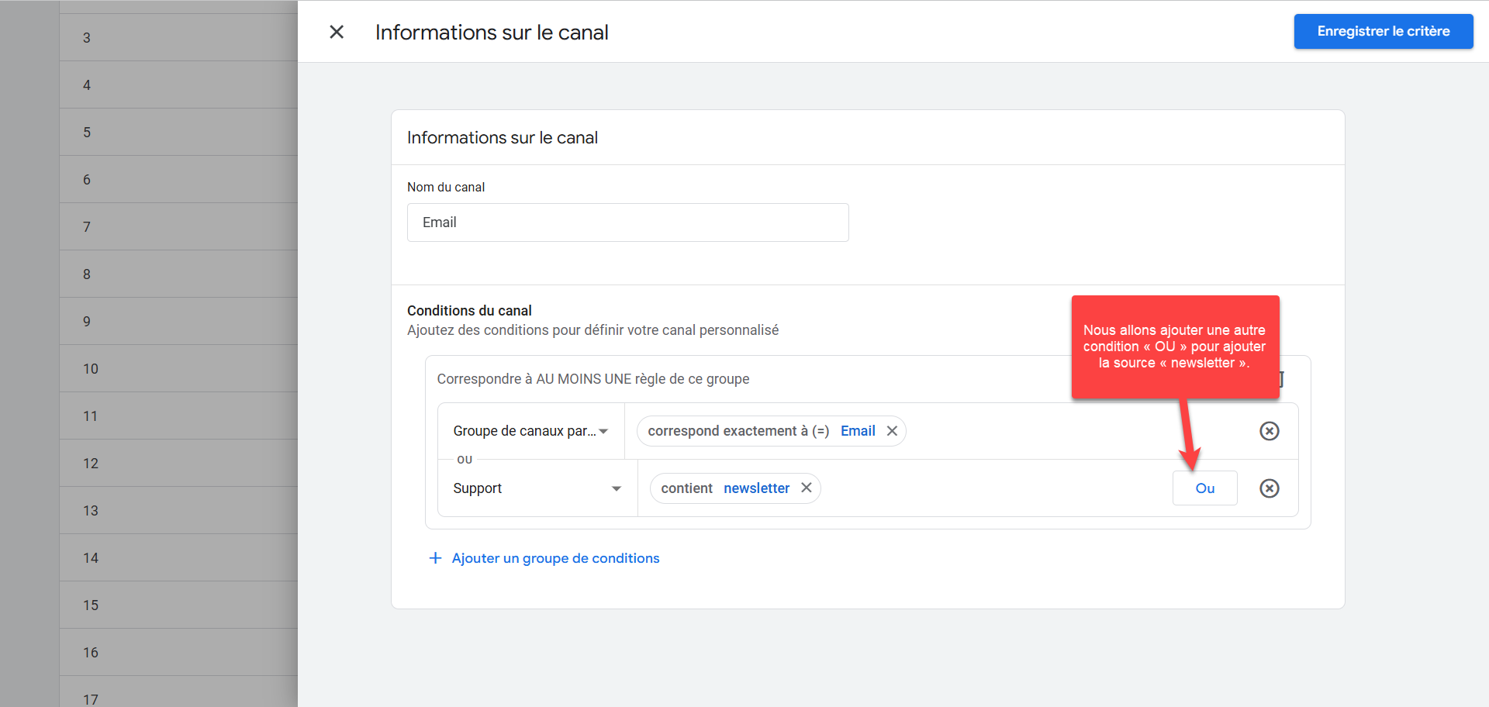Open the Groupe de canaux par… dropdown

530,431
